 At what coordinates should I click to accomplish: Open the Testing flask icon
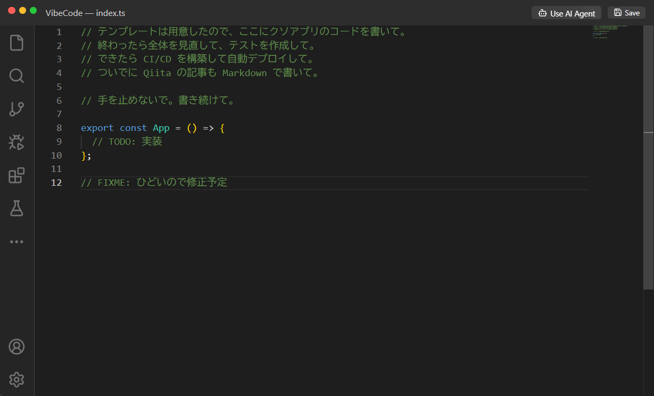point(17,208)
